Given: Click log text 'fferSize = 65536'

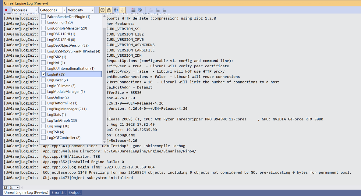Looking at the screenshot, I should tap(124, 93).
